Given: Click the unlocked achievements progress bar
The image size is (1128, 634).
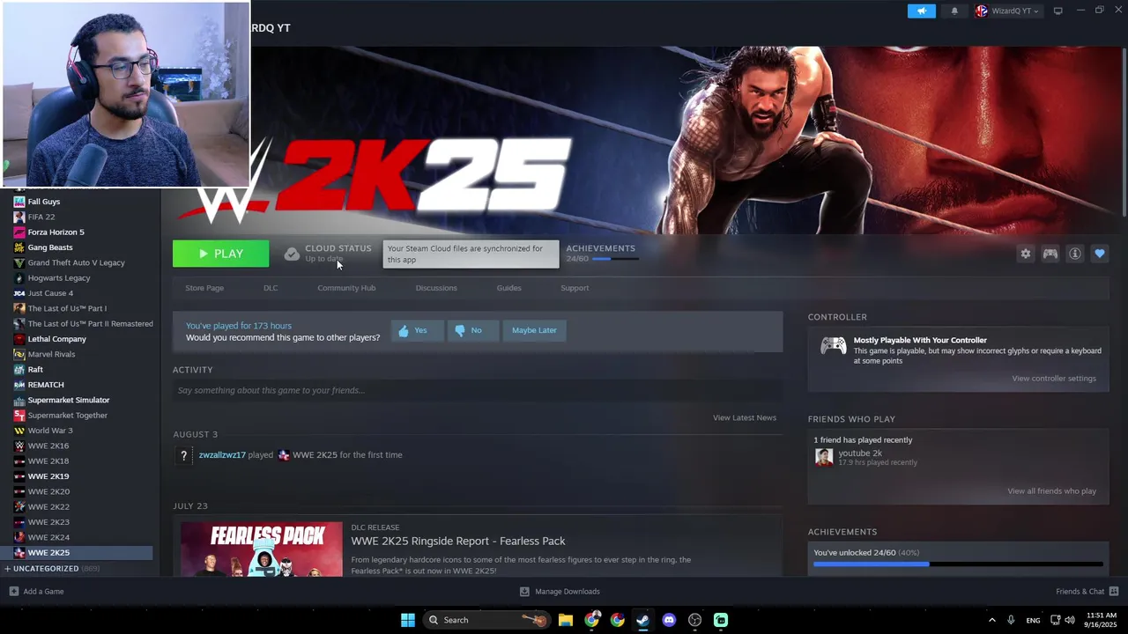Looking at the screenshot, I should click(958, 564).
